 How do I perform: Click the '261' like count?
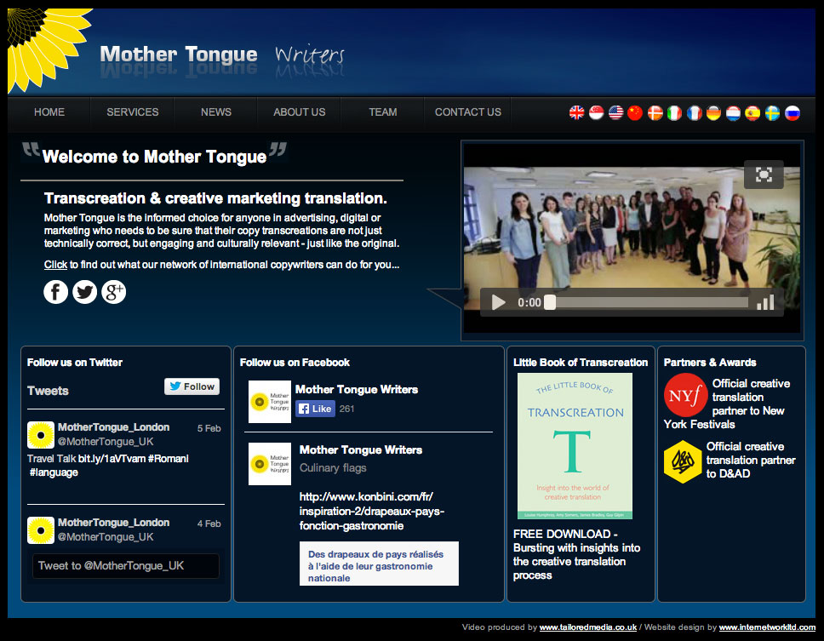(346, 409)
